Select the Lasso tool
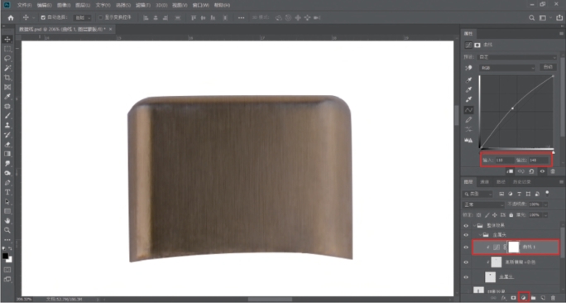566x303 pixels. pyautogui.click(x=7, y=59)
